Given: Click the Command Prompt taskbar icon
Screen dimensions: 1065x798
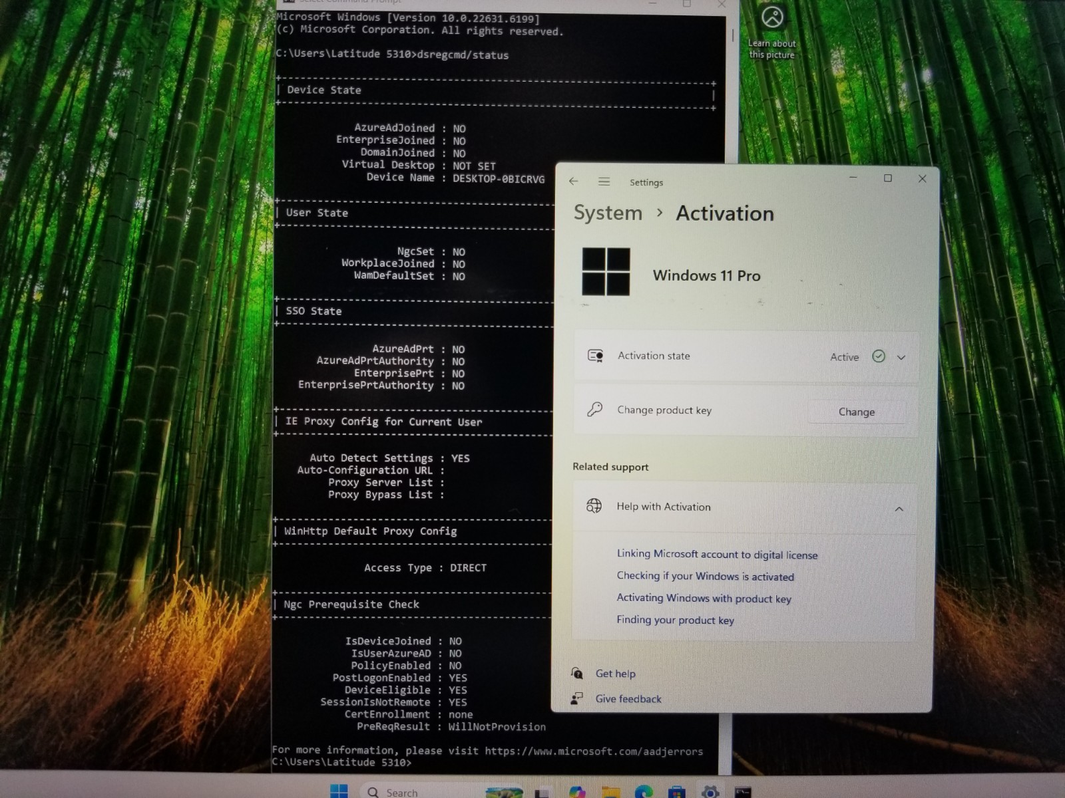Looking at the screenshot, I should point(743,791).
